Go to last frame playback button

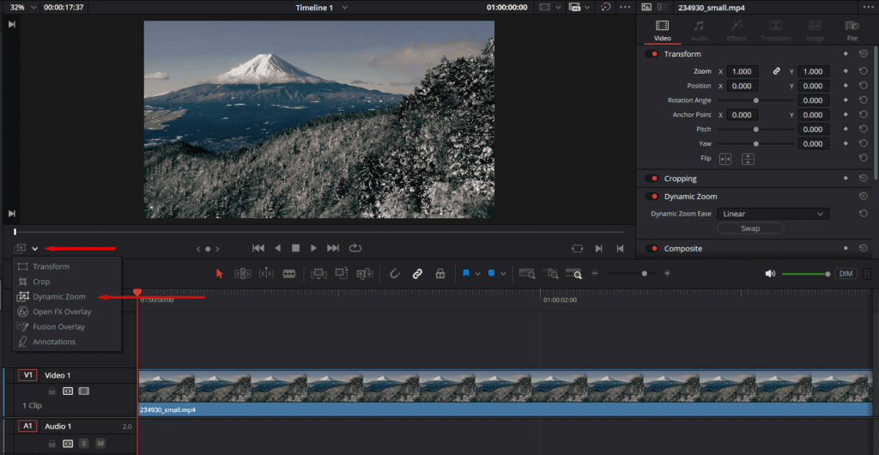tap(333, 247)
